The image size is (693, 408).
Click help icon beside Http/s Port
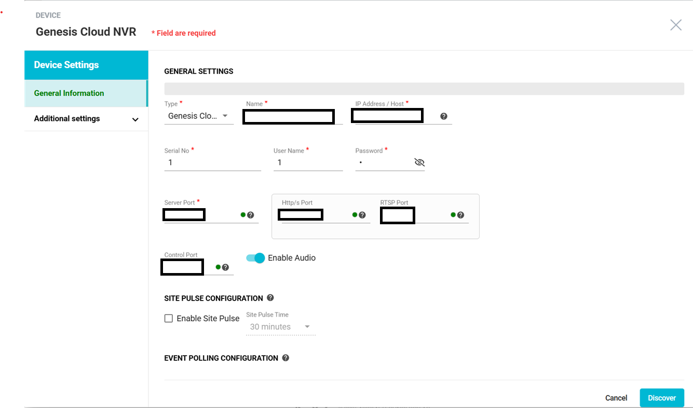tap(362, 215)
